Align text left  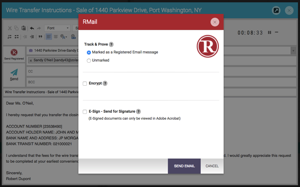(49, 37)
